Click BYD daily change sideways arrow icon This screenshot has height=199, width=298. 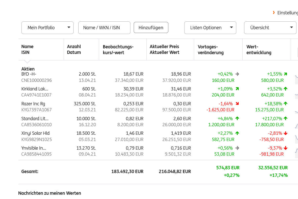tap(237, 74)
